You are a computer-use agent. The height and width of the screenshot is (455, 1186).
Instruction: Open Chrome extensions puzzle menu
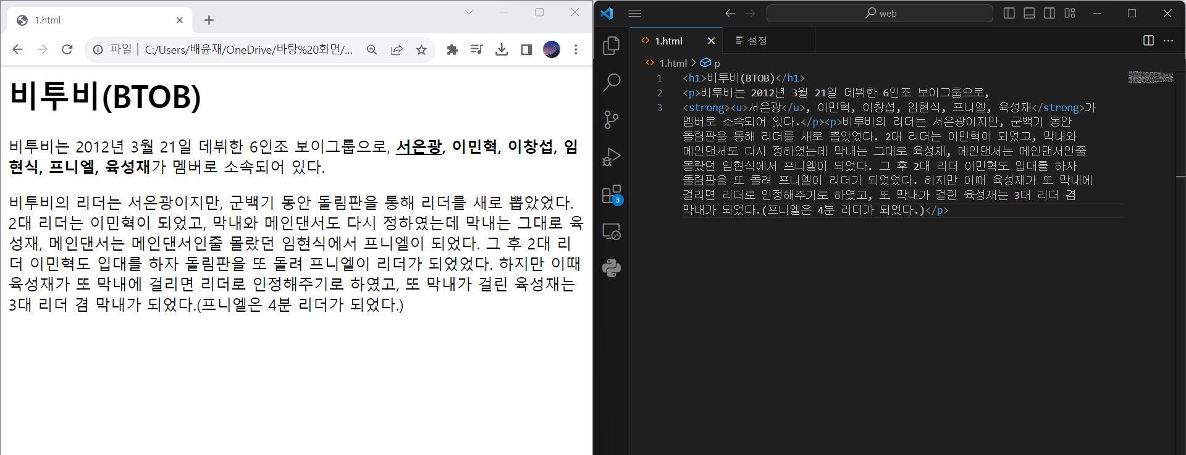pyautogui.click(x=452, y=49)
